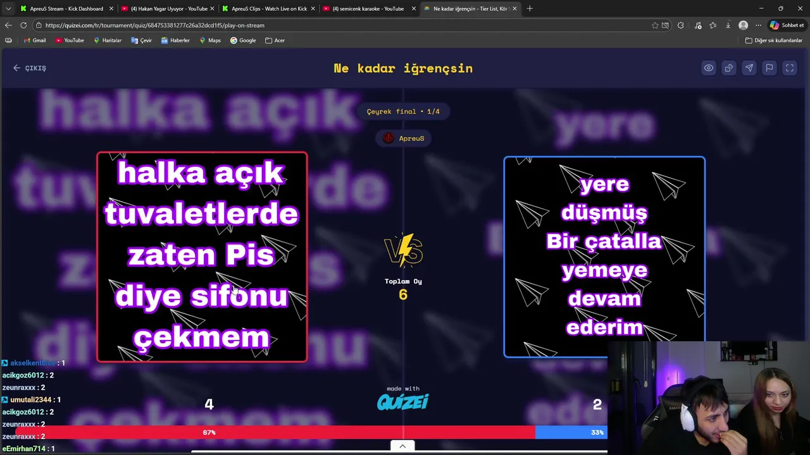This screenshot has width=810, height=455.
Task: Open the media music control icon
Action: 698,25
